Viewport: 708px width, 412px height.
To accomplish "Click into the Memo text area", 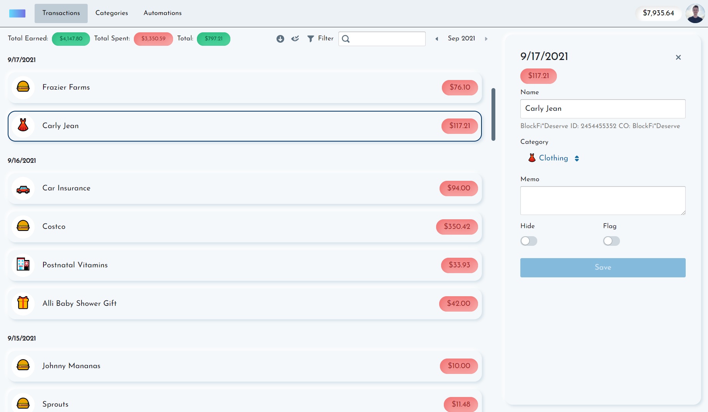I will point(603,201).
